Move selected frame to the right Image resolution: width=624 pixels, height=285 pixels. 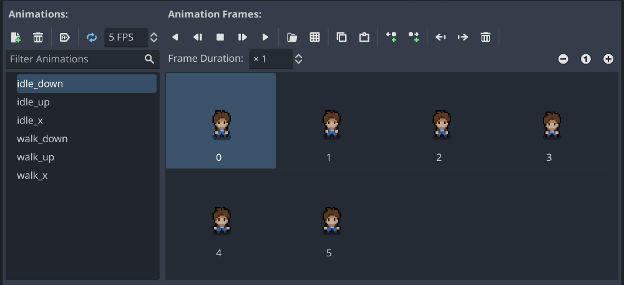click(462, 37)
